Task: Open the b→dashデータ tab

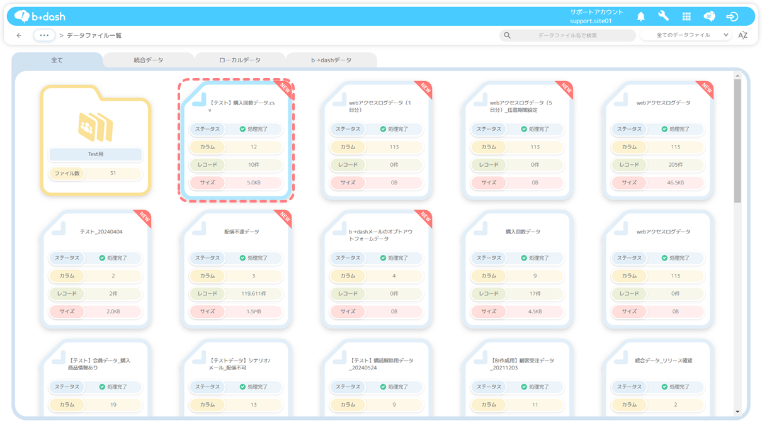Action: tap(331, 60)
